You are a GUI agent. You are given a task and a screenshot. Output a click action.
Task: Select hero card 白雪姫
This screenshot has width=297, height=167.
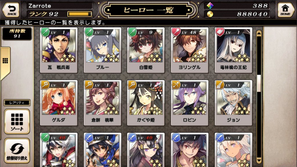pyautogui.click(x=146, y=50)
